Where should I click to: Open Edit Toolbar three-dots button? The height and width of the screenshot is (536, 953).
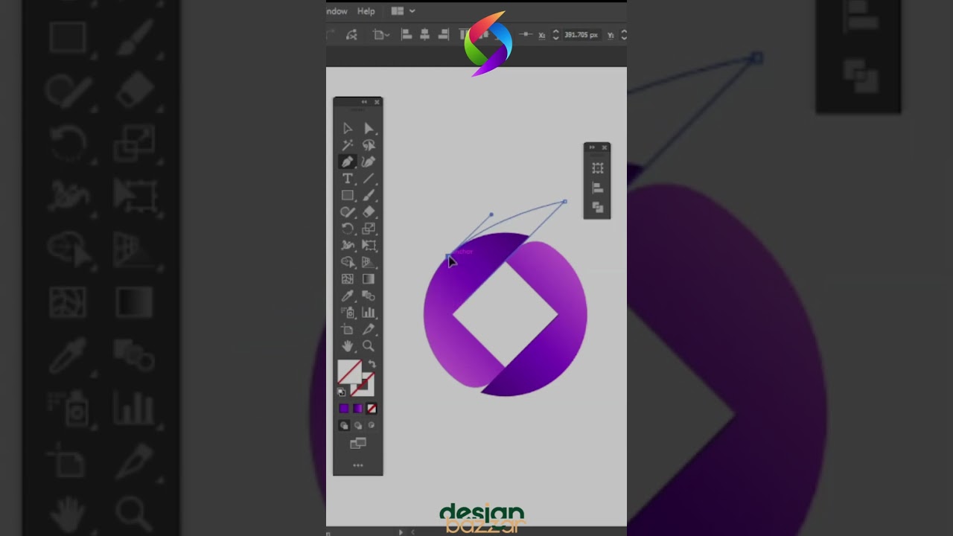tap(358, 465)
